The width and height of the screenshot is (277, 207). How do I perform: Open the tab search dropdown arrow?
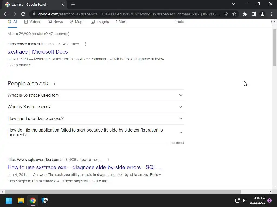pos(233,4)
